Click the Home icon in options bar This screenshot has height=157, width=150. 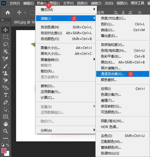8,13
